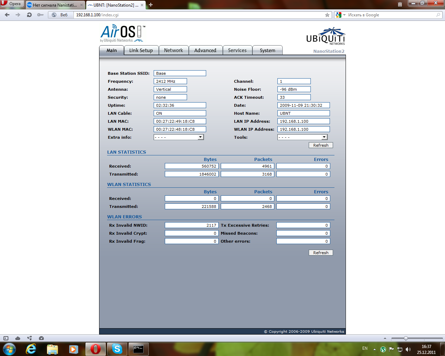The image size is (445, 356).
Task: Open the password wand key icon
Action: [x=40, y=15]
